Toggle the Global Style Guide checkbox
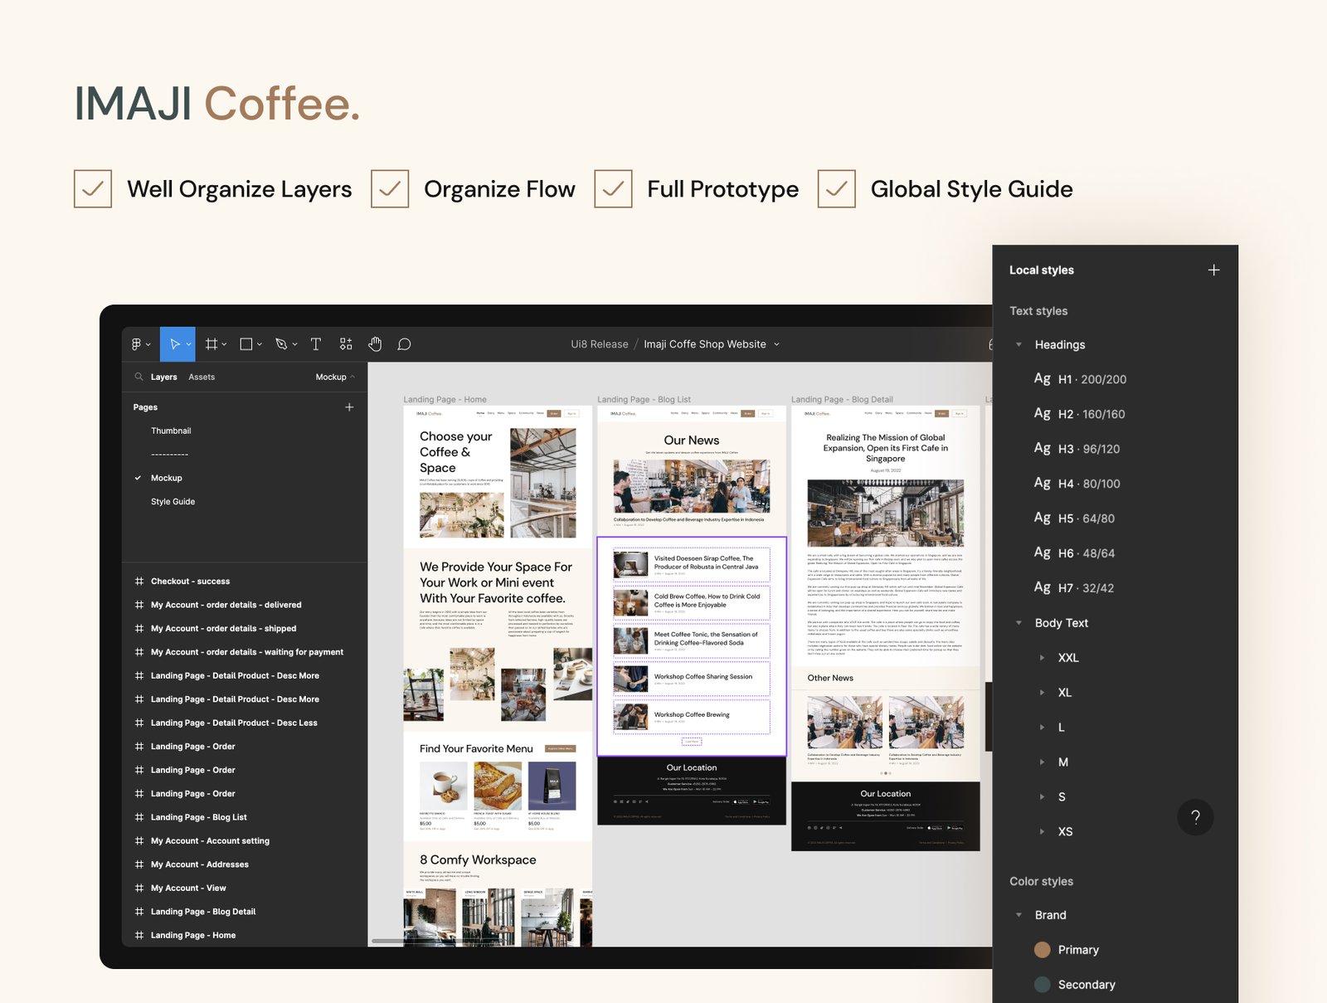Image resolution: width=1327 pixels, height=1003 pixels. tap(837, 189)
